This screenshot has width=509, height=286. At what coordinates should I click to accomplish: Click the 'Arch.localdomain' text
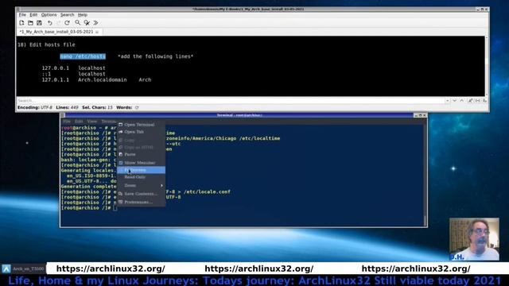(x=103, y=79)
